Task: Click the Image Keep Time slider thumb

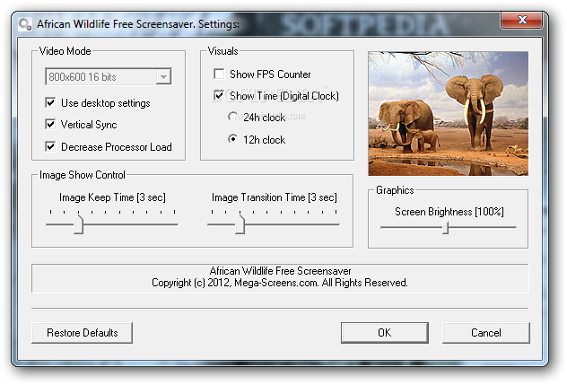Action: [78, 224]
